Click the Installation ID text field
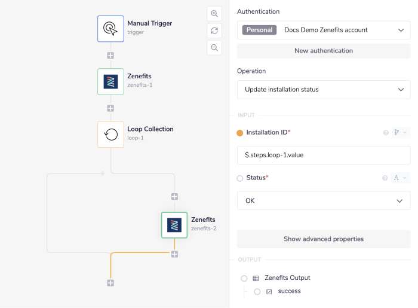418x308 pixels. tap(323, 155)
